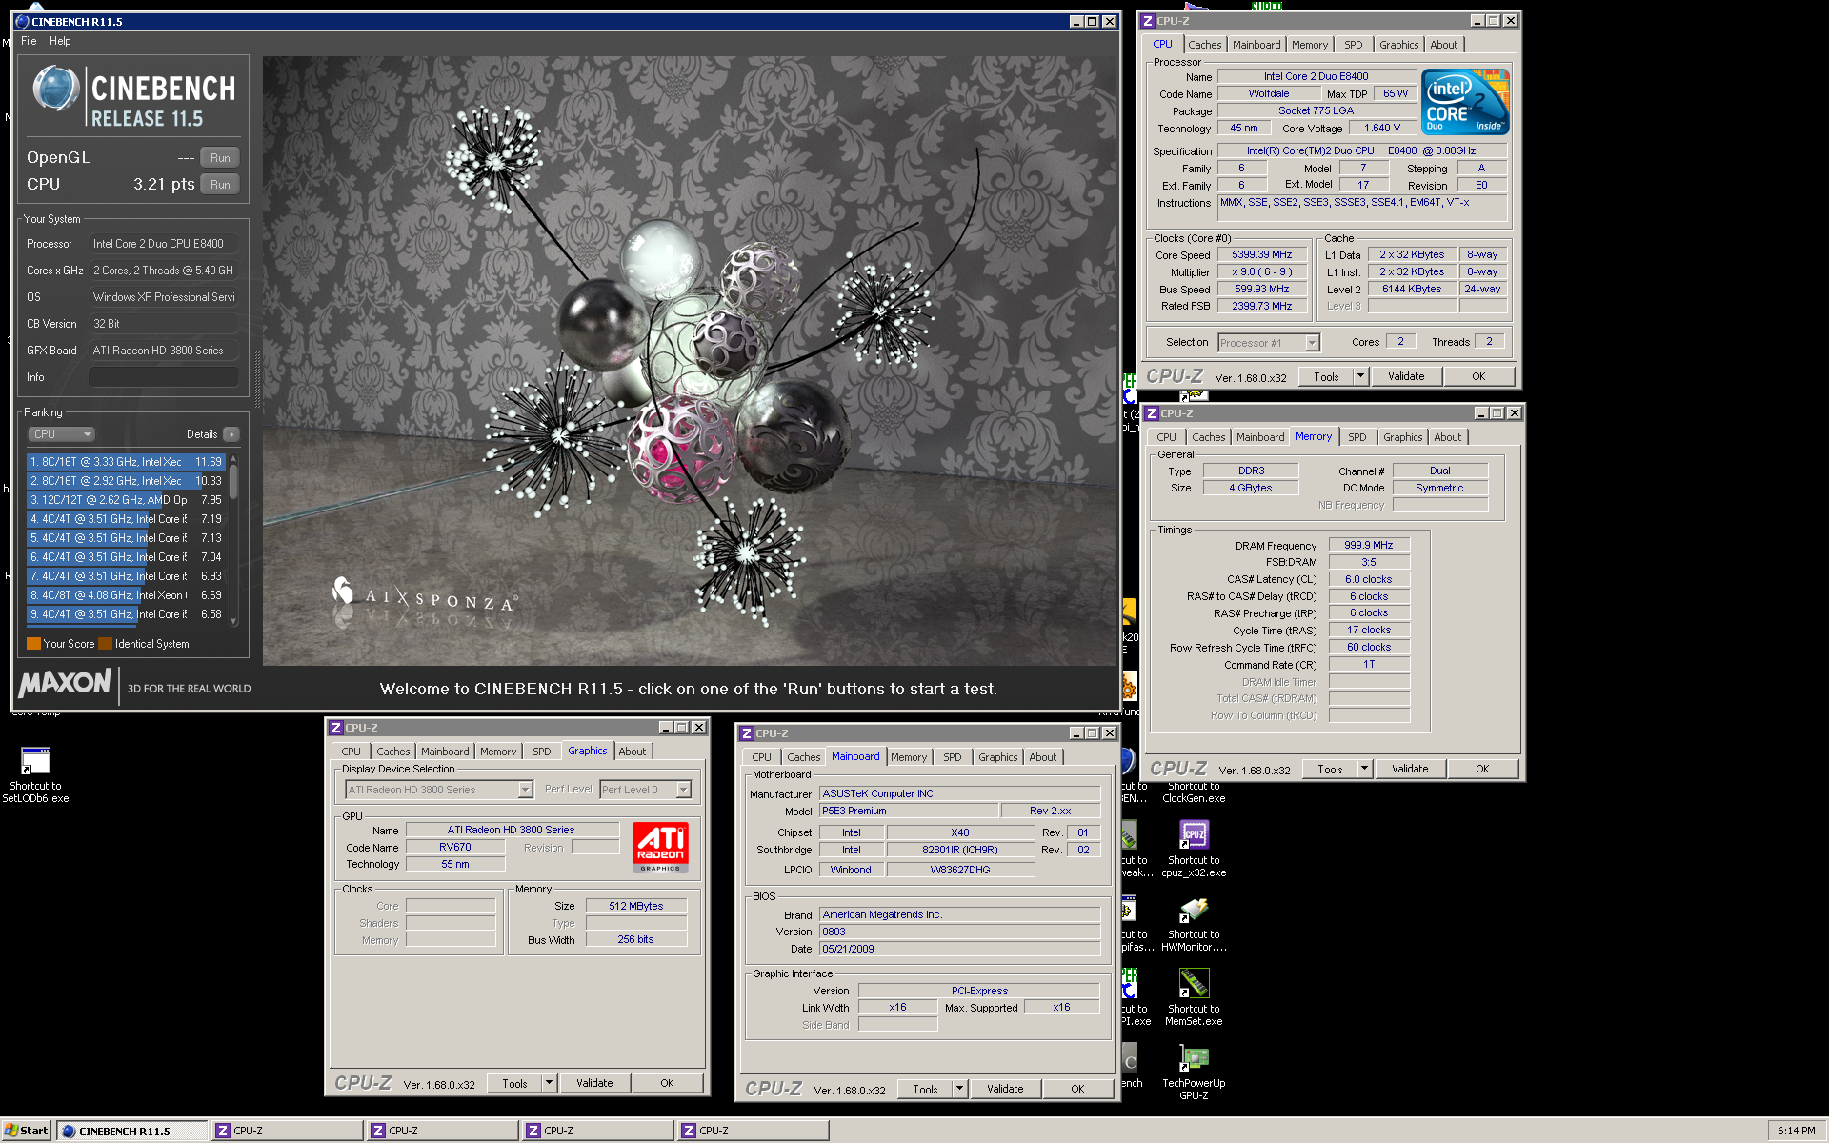Select ranking row 8C/16T @ 3.33 GHz
Viewport: 1829px width, 1143px height.
point(126,462)
